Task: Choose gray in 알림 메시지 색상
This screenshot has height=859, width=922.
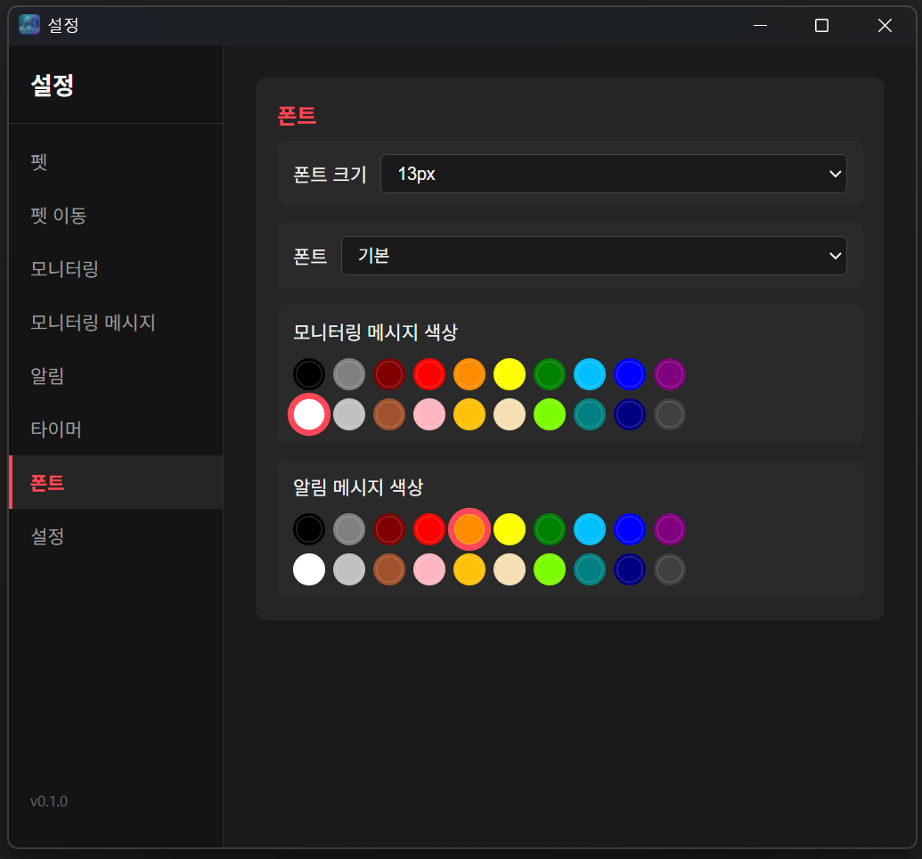Action: coord(349,529)
